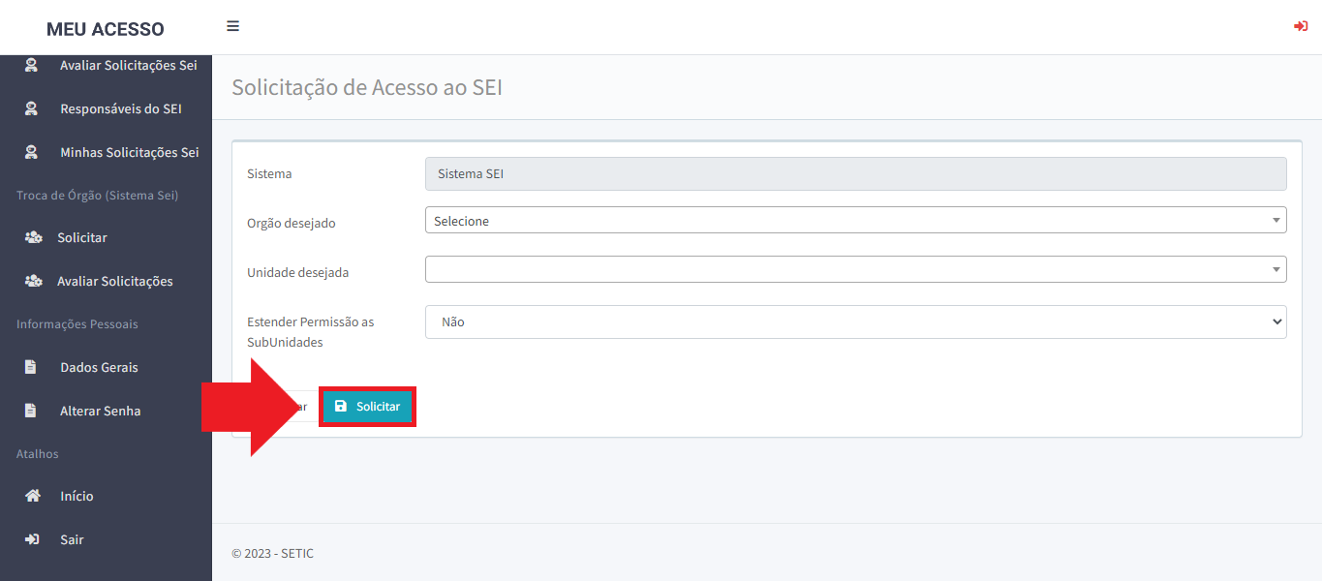Open the Unidade desejada dropdown
Image resolution: width=1322 pixels, height=581 pixels.
[x=855, y=269]
